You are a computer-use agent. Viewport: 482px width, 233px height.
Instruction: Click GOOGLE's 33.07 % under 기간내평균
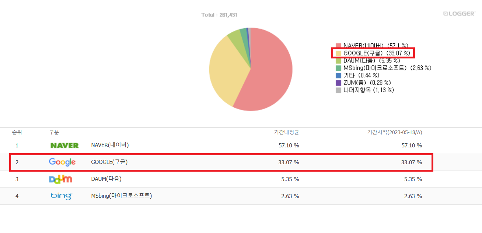289,162
